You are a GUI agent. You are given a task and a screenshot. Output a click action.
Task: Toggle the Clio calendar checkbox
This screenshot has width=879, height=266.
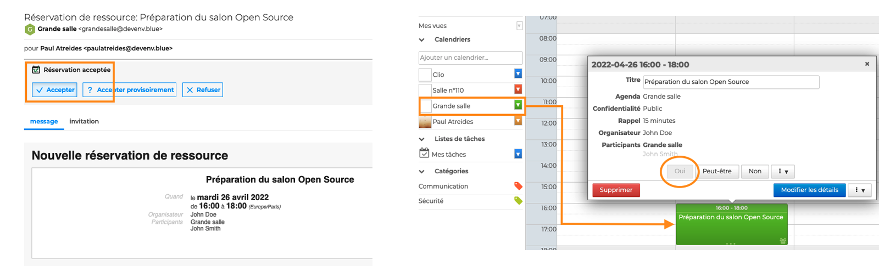pyautogui.click(x=425, y=75)
